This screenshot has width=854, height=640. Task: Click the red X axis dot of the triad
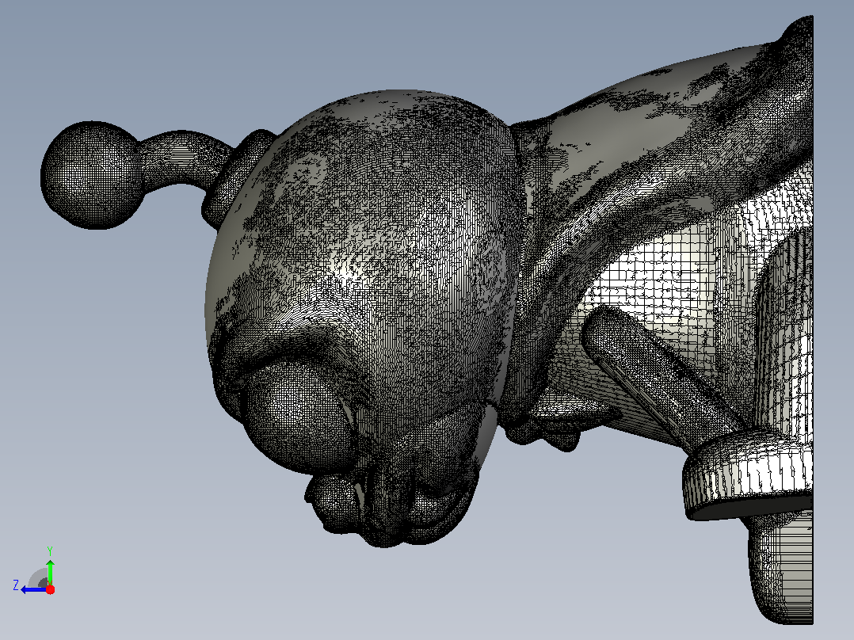50,589
